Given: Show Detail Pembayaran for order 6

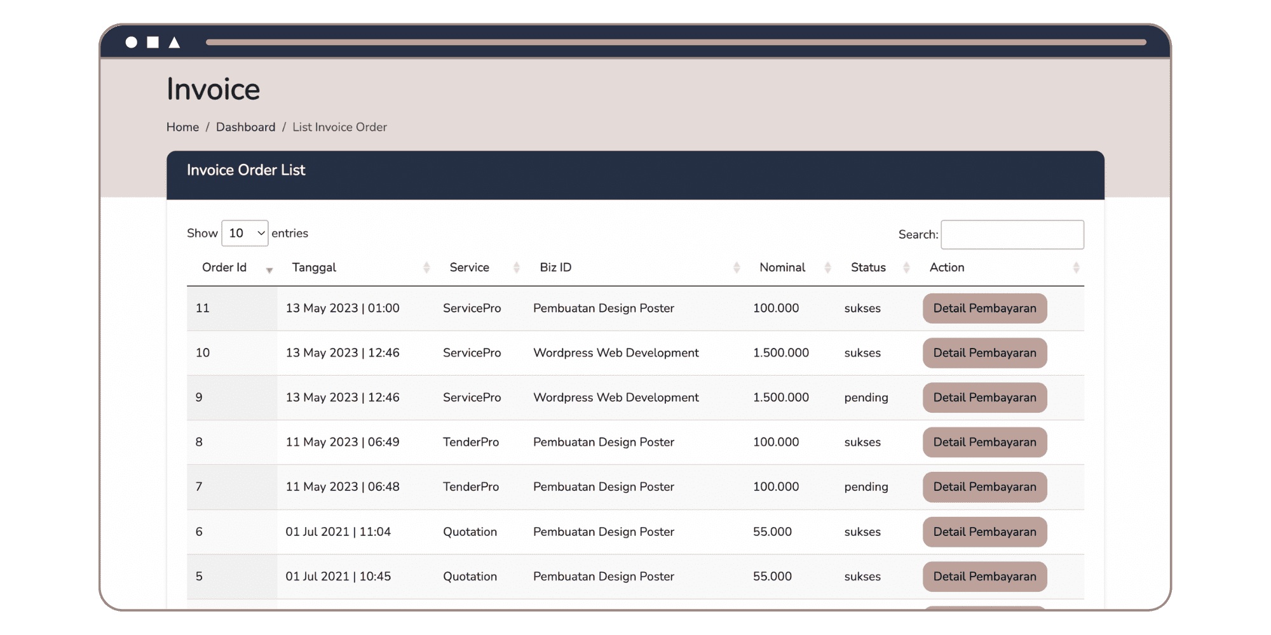Looking at the screenshot, I should point(984,532).
